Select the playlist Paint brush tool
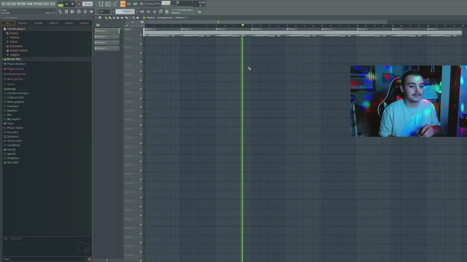This screenshot has width=467, height=262. pyautogui.click(x=110, y=18)
